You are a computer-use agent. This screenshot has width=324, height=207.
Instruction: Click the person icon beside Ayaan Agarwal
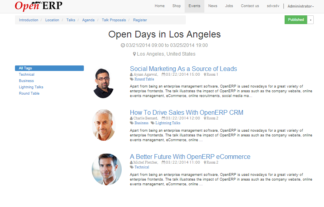click(131, 75)
